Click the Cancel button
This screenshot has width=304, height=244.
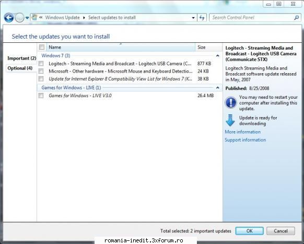click(280, 231)
